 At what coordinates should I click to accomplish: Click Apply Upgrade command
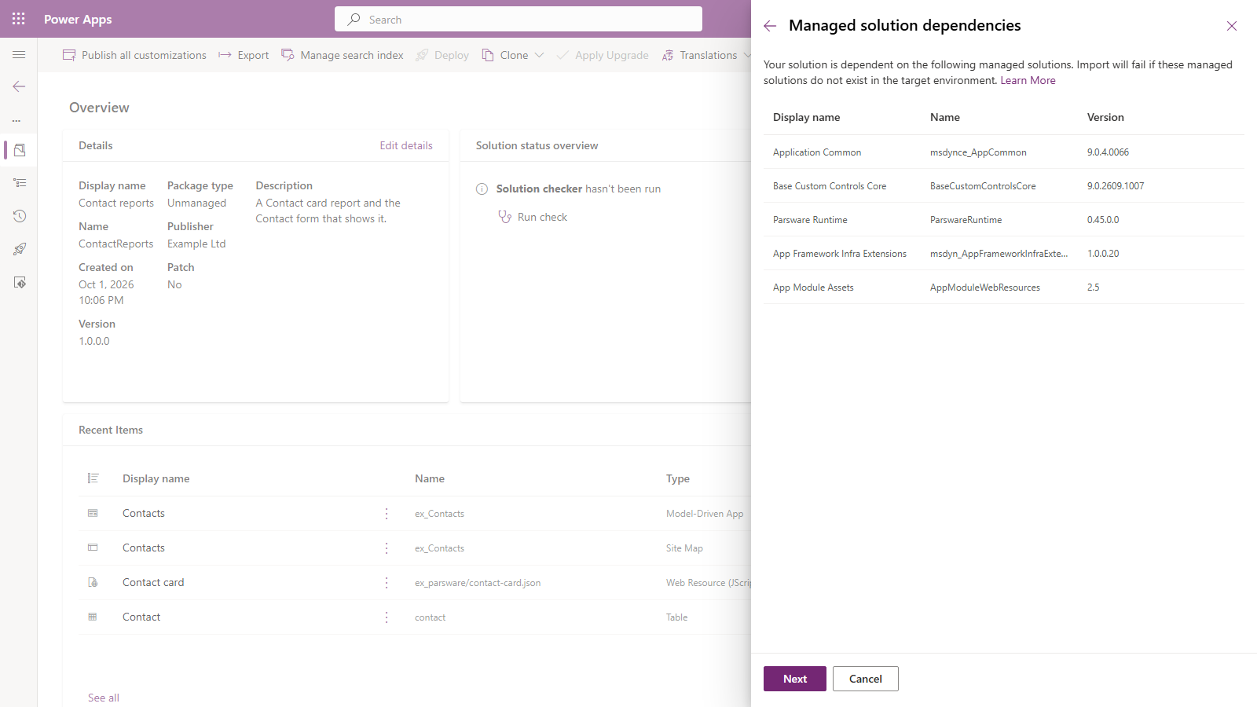pos(603,55)
